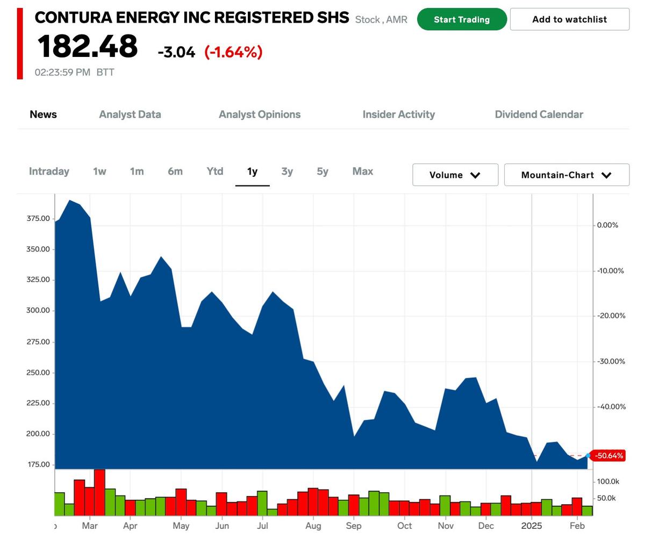Show 6m chart period
The height and width of the screenshot is (538, 645).
tap(175, 171)
